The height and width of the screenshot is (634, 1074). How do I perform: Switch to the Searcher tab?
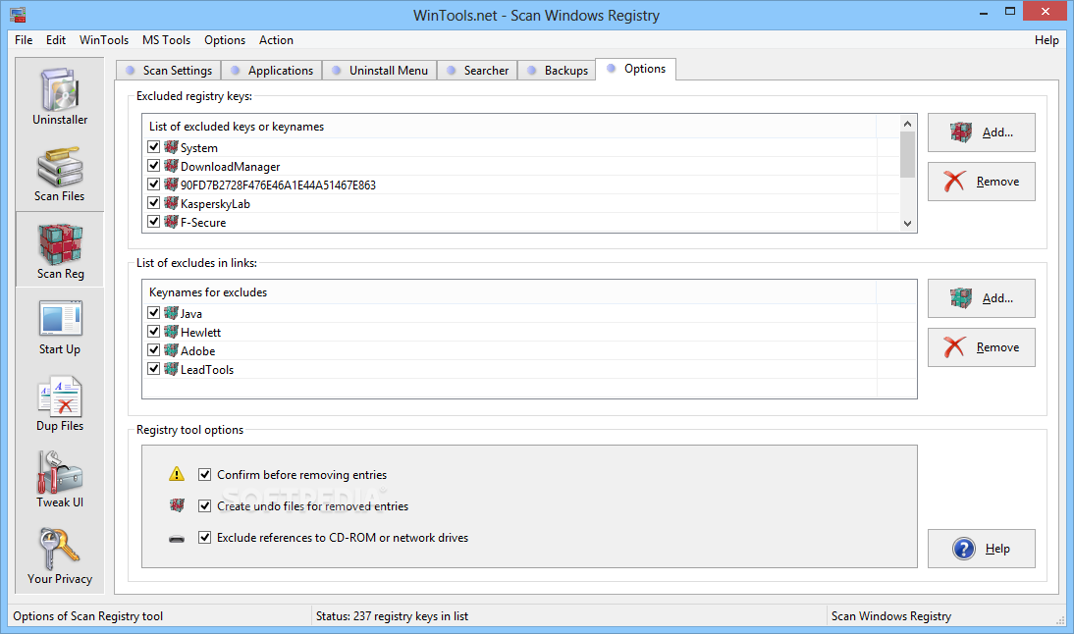point(477,71)
